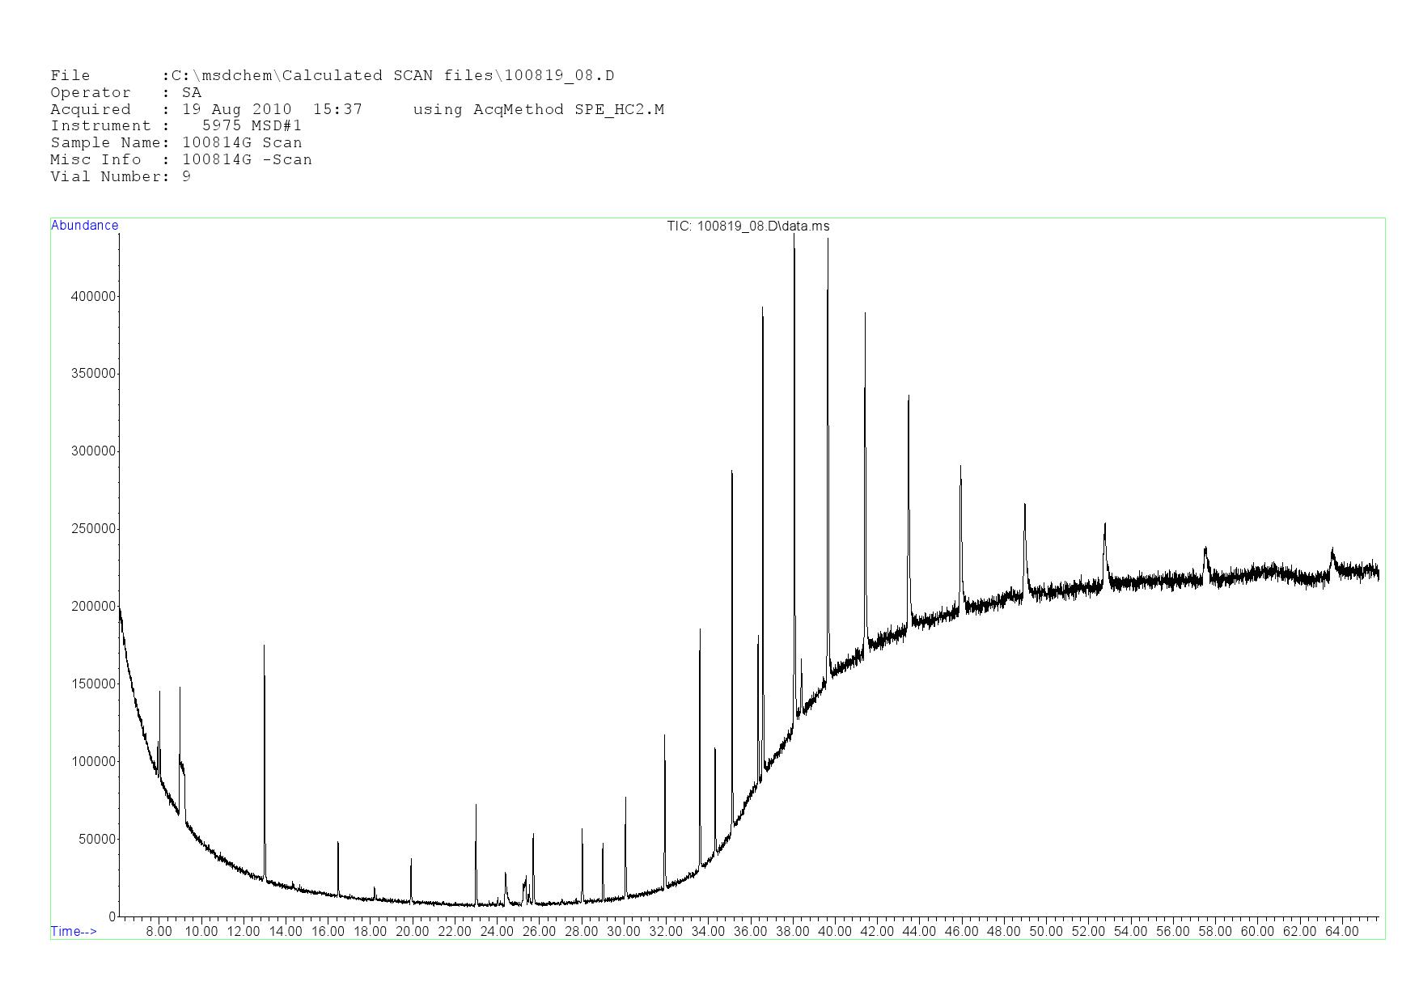Click the Misc Info header line

click(x=180, y=160)
